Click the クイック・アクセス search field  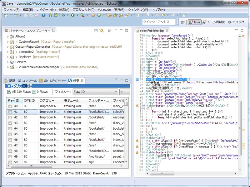(159, 22)
